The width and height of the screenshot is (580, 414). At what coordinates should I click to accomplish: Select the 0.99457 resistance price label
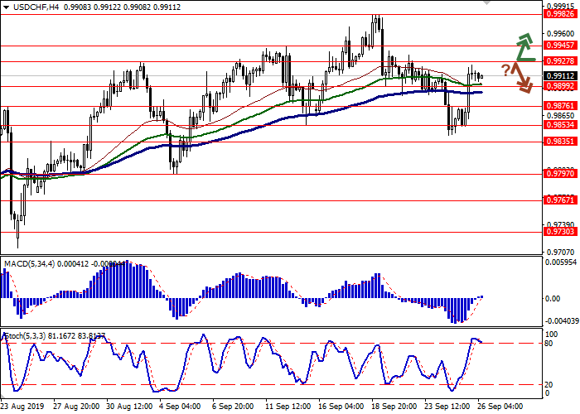coord(559,46)
